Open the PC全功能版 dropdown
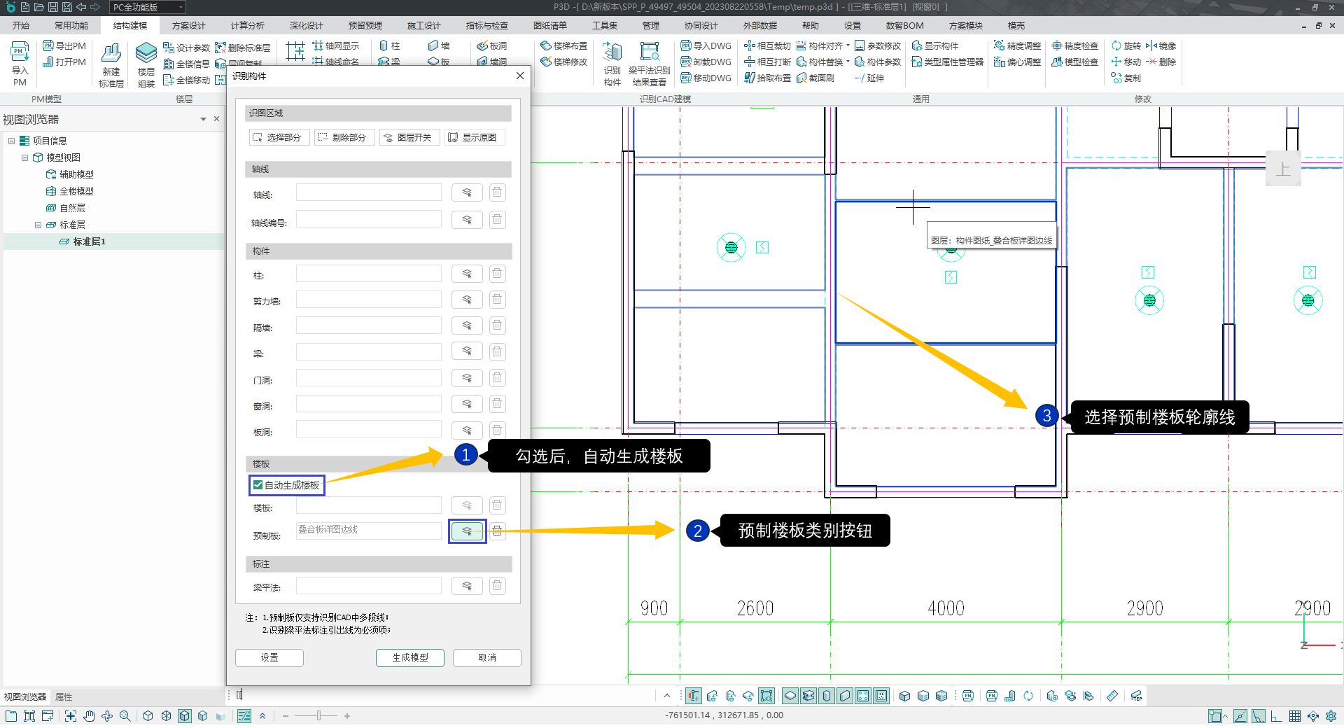1344x728 pixels. (181, 8)
